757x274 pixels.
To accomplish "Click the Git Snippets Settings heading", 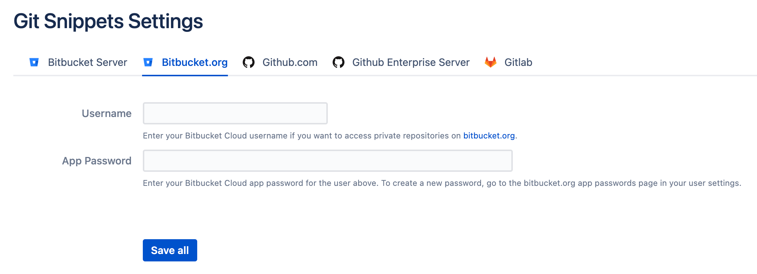I will 108,21.
